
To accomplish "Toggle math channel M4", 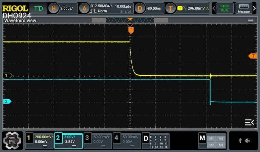I will [x=221, y=145].
